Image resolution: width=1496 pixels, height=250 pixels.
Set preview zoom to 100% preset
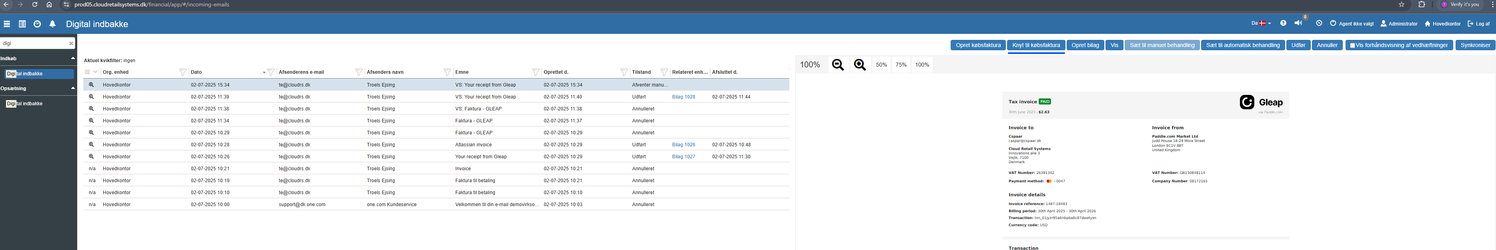point(922,65)
